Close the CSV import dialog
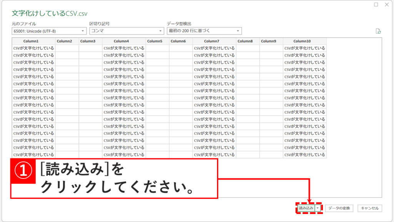This screenshot has height=222, width=394. tap(387, 5)
